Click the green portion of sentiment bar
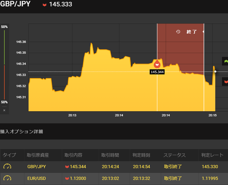 pos(4,48)
